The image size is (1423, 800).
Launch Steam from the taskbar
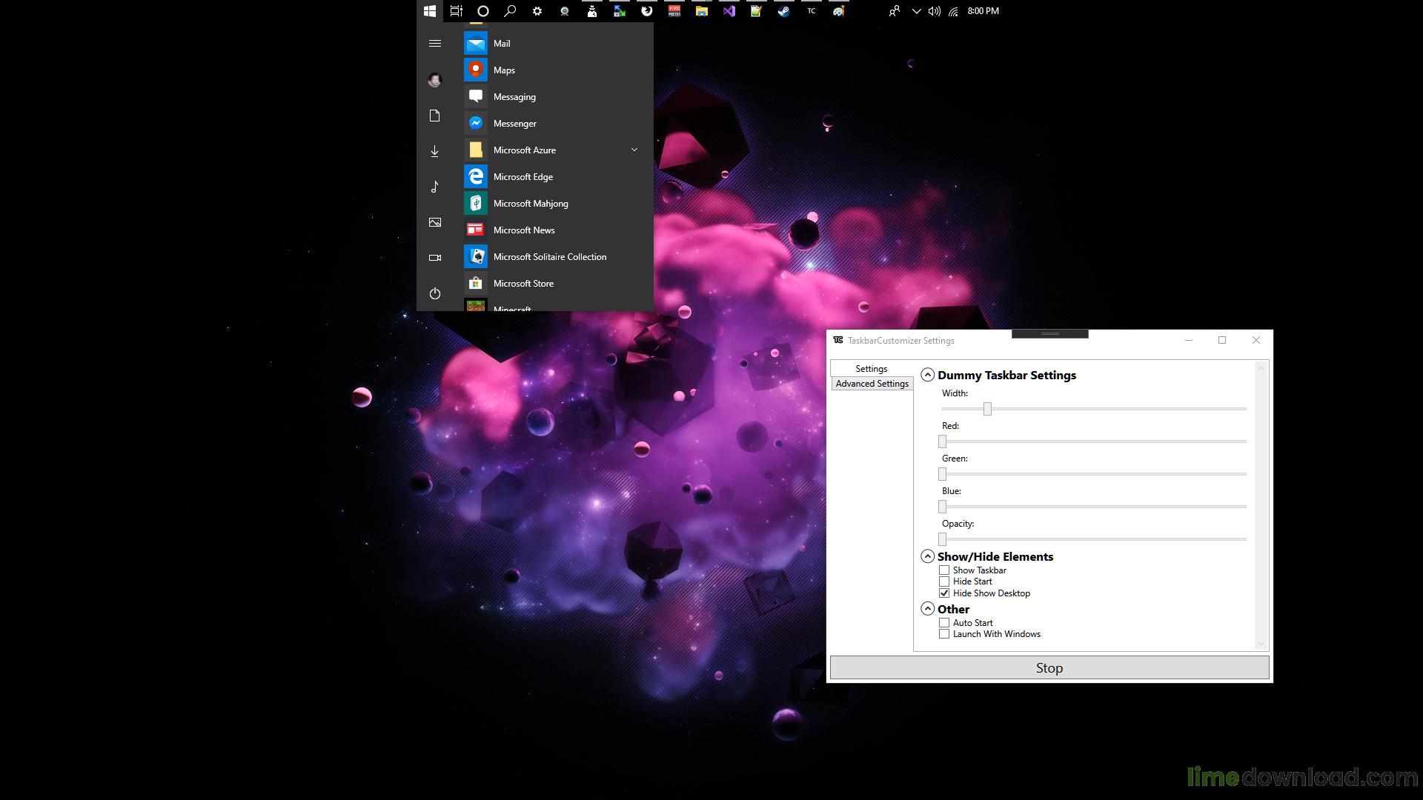(783, 11)
